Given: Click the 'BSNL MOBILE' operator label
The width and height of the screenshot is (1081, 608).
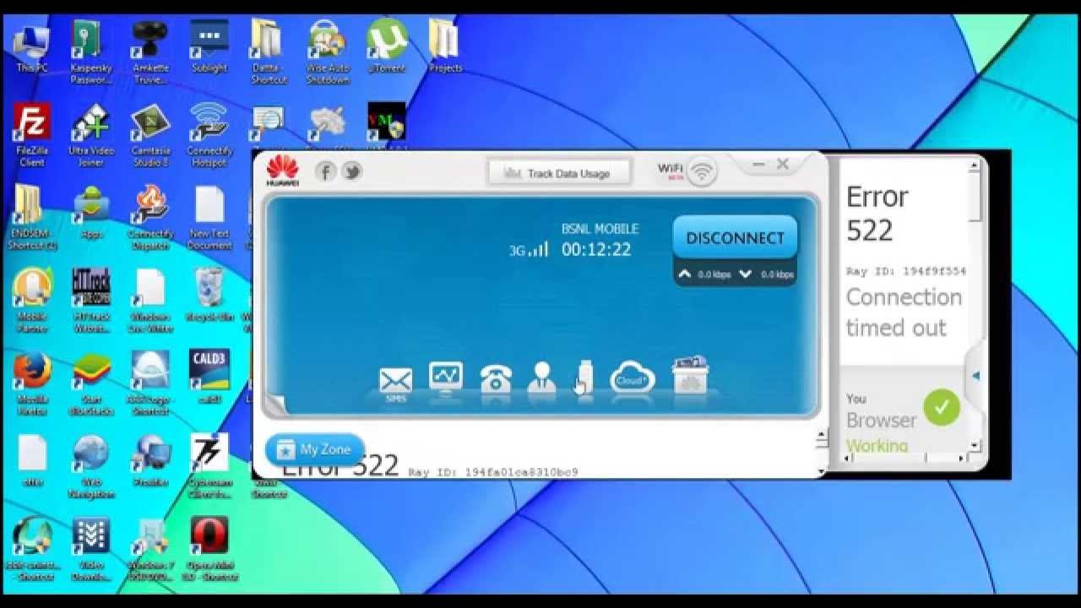Looking at the screenshot, I should click(600, 229).
